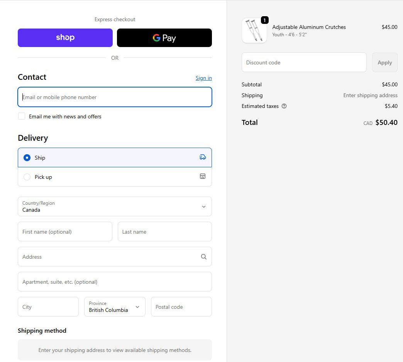The height and width of the screenshot is (362, 403).
Task: Pay using Google Pay button
Action: [164, 38]
